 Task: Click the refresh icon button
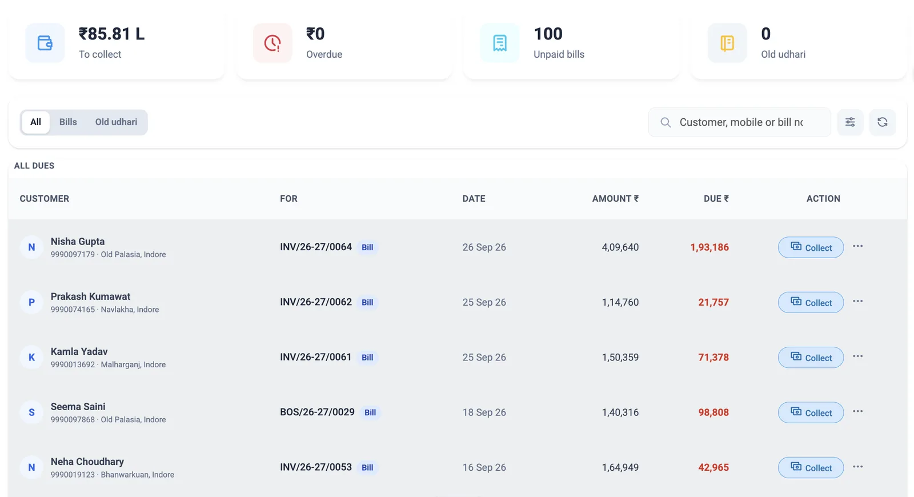point(883,122)
